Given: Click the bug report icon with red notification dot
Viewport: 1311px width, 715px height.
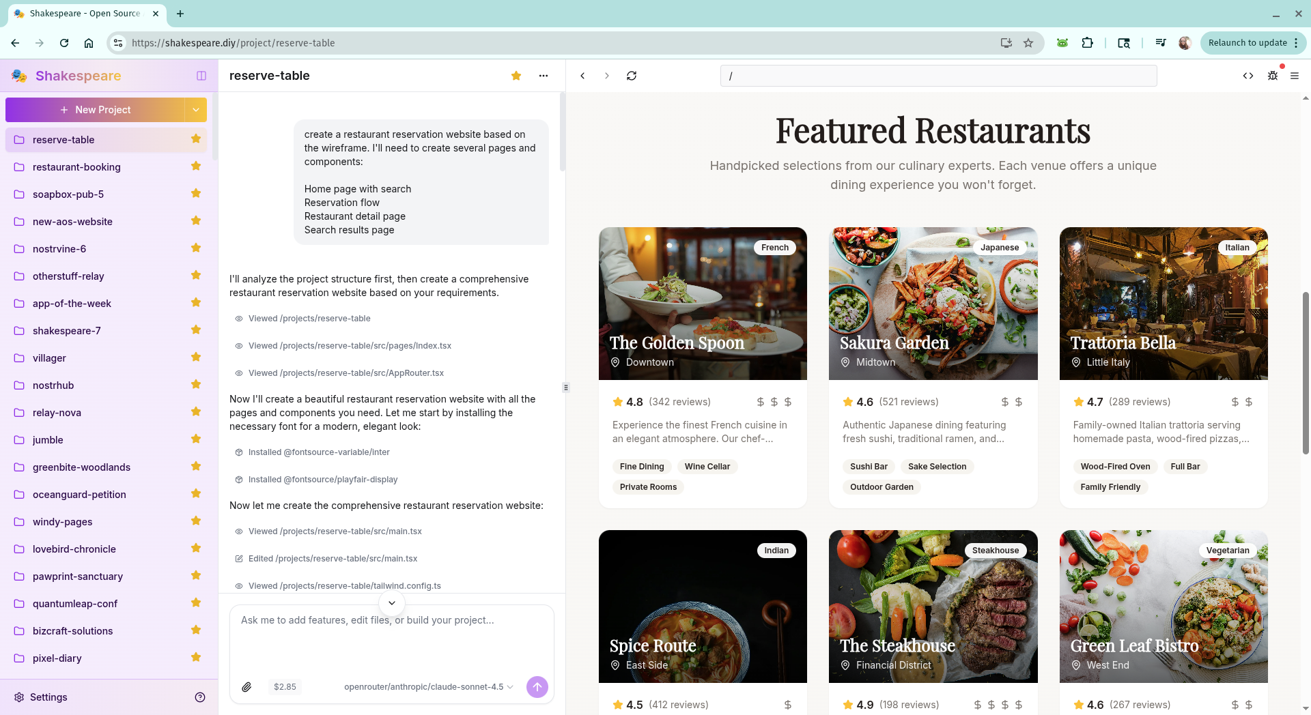Looking at the screenshot, I should tap(1273, 76).
